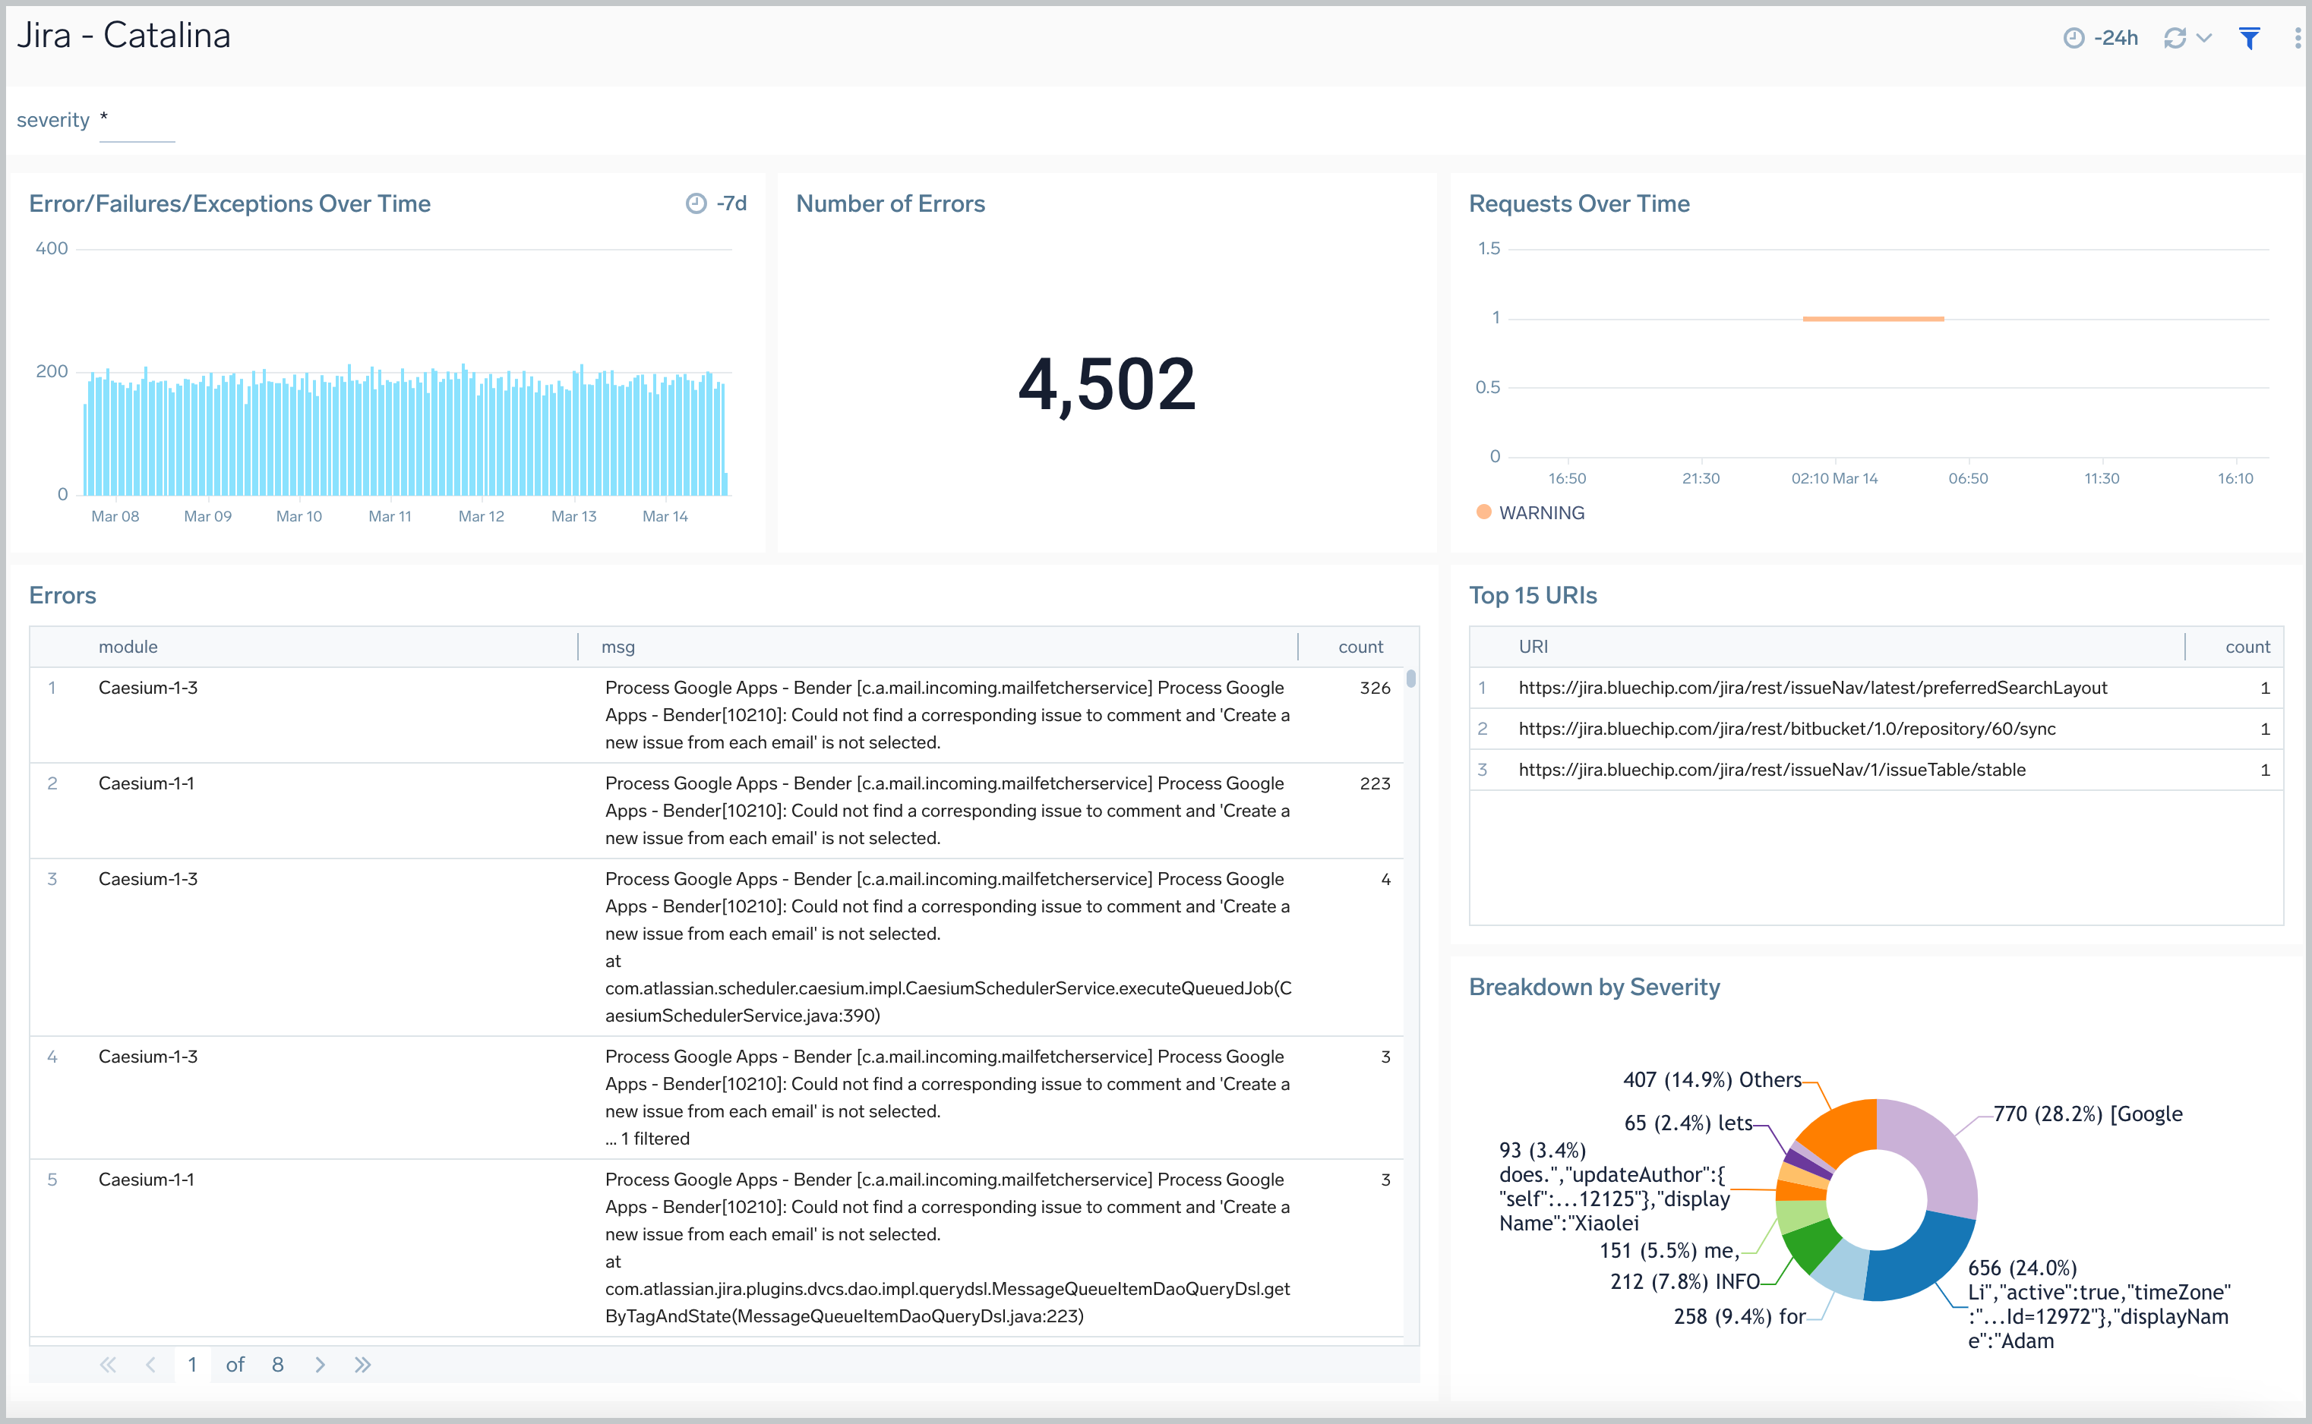Go to previous page of Errors
The image size is (2312, 1424).
[x=150, y=1364]
